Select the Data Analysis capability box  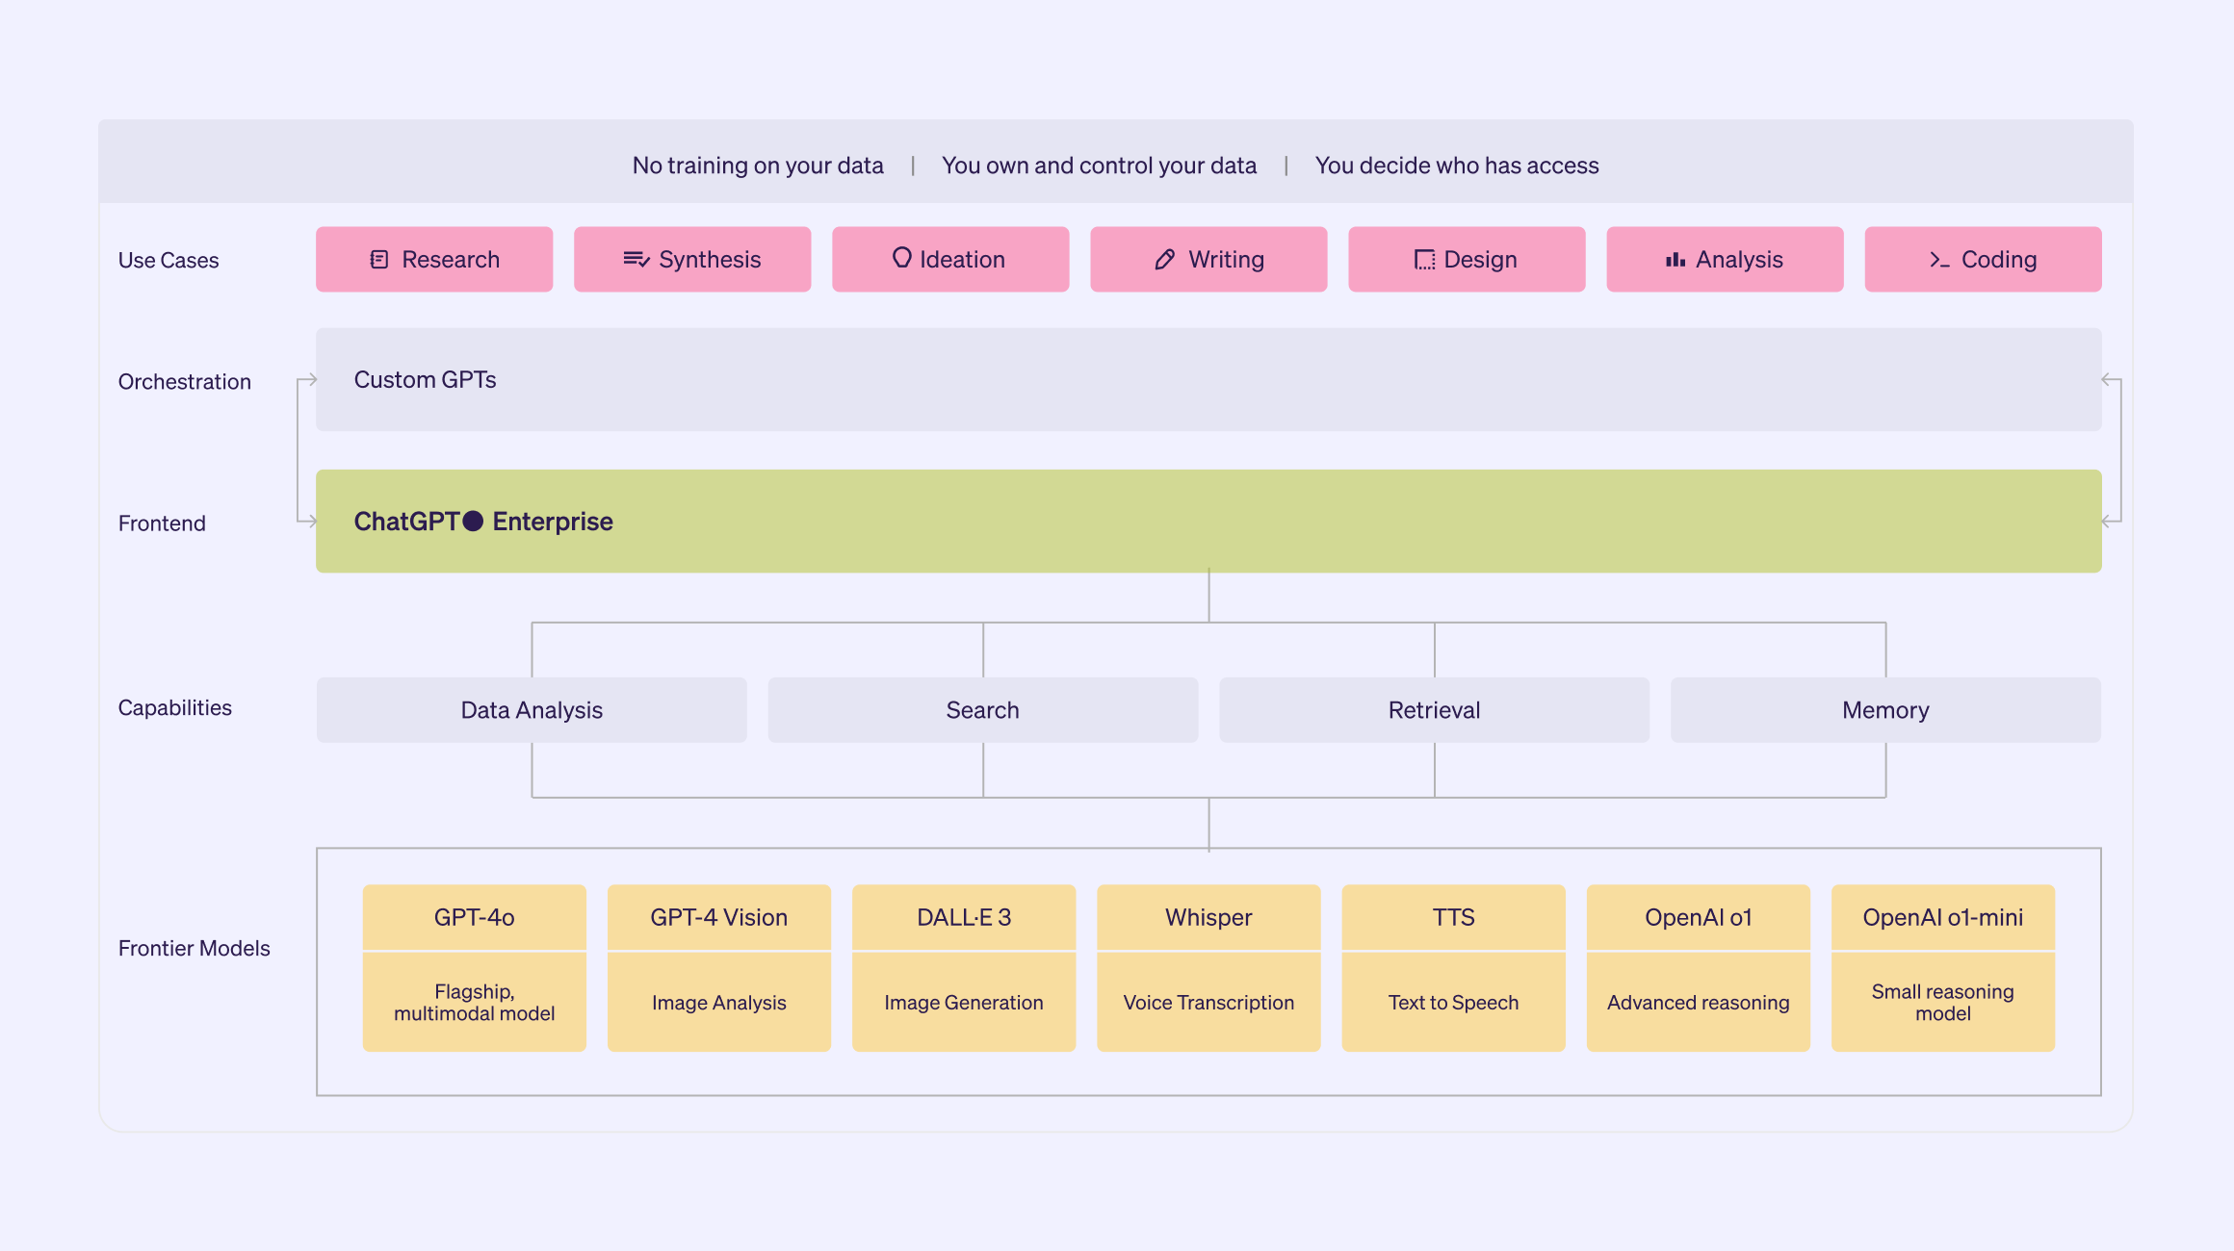[x=532, y=710]
